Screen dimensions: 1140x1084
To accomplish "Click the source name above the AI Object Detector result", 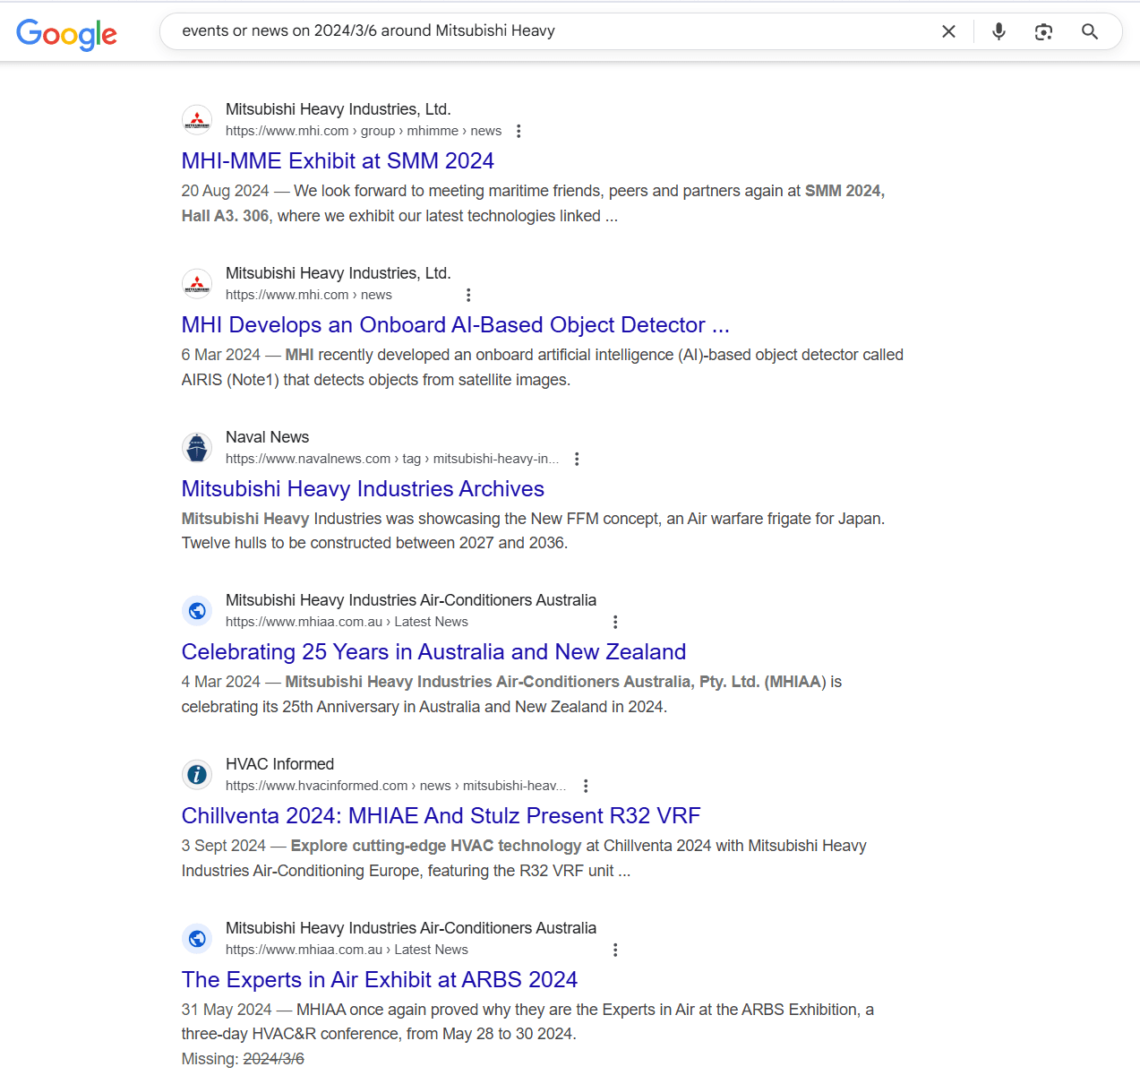I will click(339, 273).
